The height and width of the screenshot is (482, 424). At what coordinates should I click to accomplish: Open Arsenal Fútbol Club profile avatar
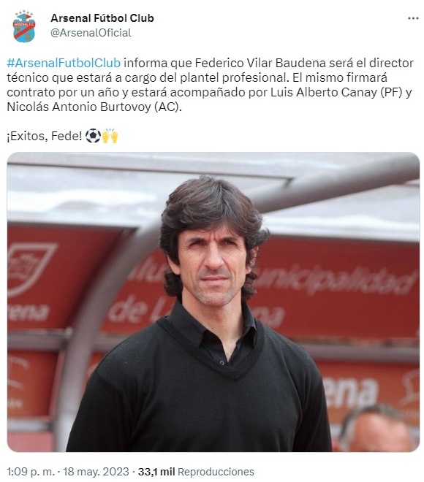[x=24, y=26]
